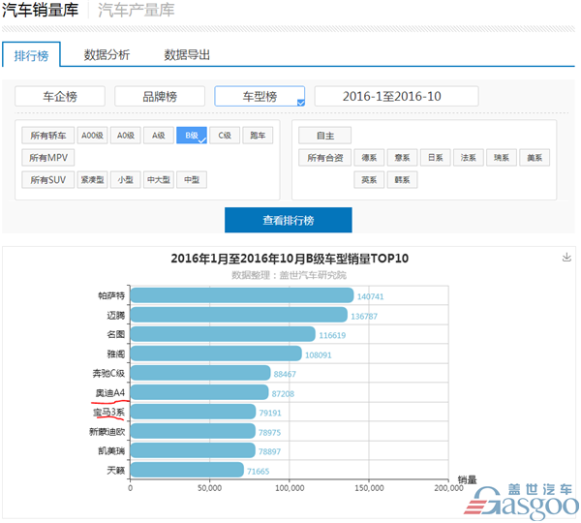Click the 凯美瑞 axis label
Screen dimensions: 581x523
pos(111,451)
